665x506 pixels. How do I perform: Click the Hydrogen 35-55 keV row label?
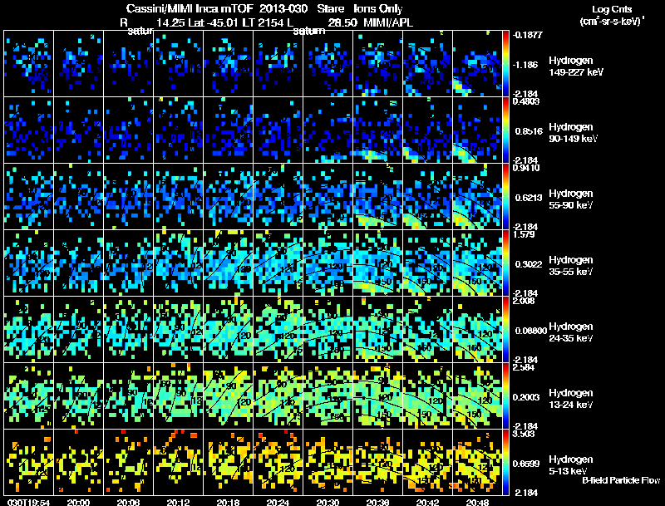pos(571,266)
